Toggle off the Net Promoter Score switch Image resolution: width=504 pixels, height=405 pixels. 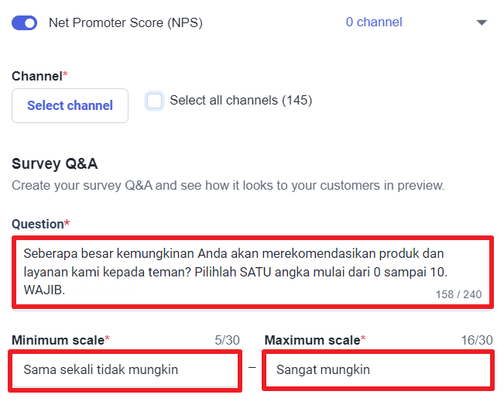click(25, 22)
